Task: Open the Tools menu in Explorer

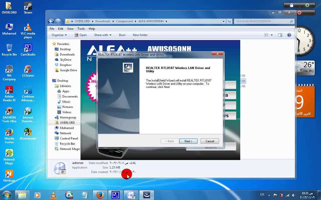Action: (x=81, y=29)
